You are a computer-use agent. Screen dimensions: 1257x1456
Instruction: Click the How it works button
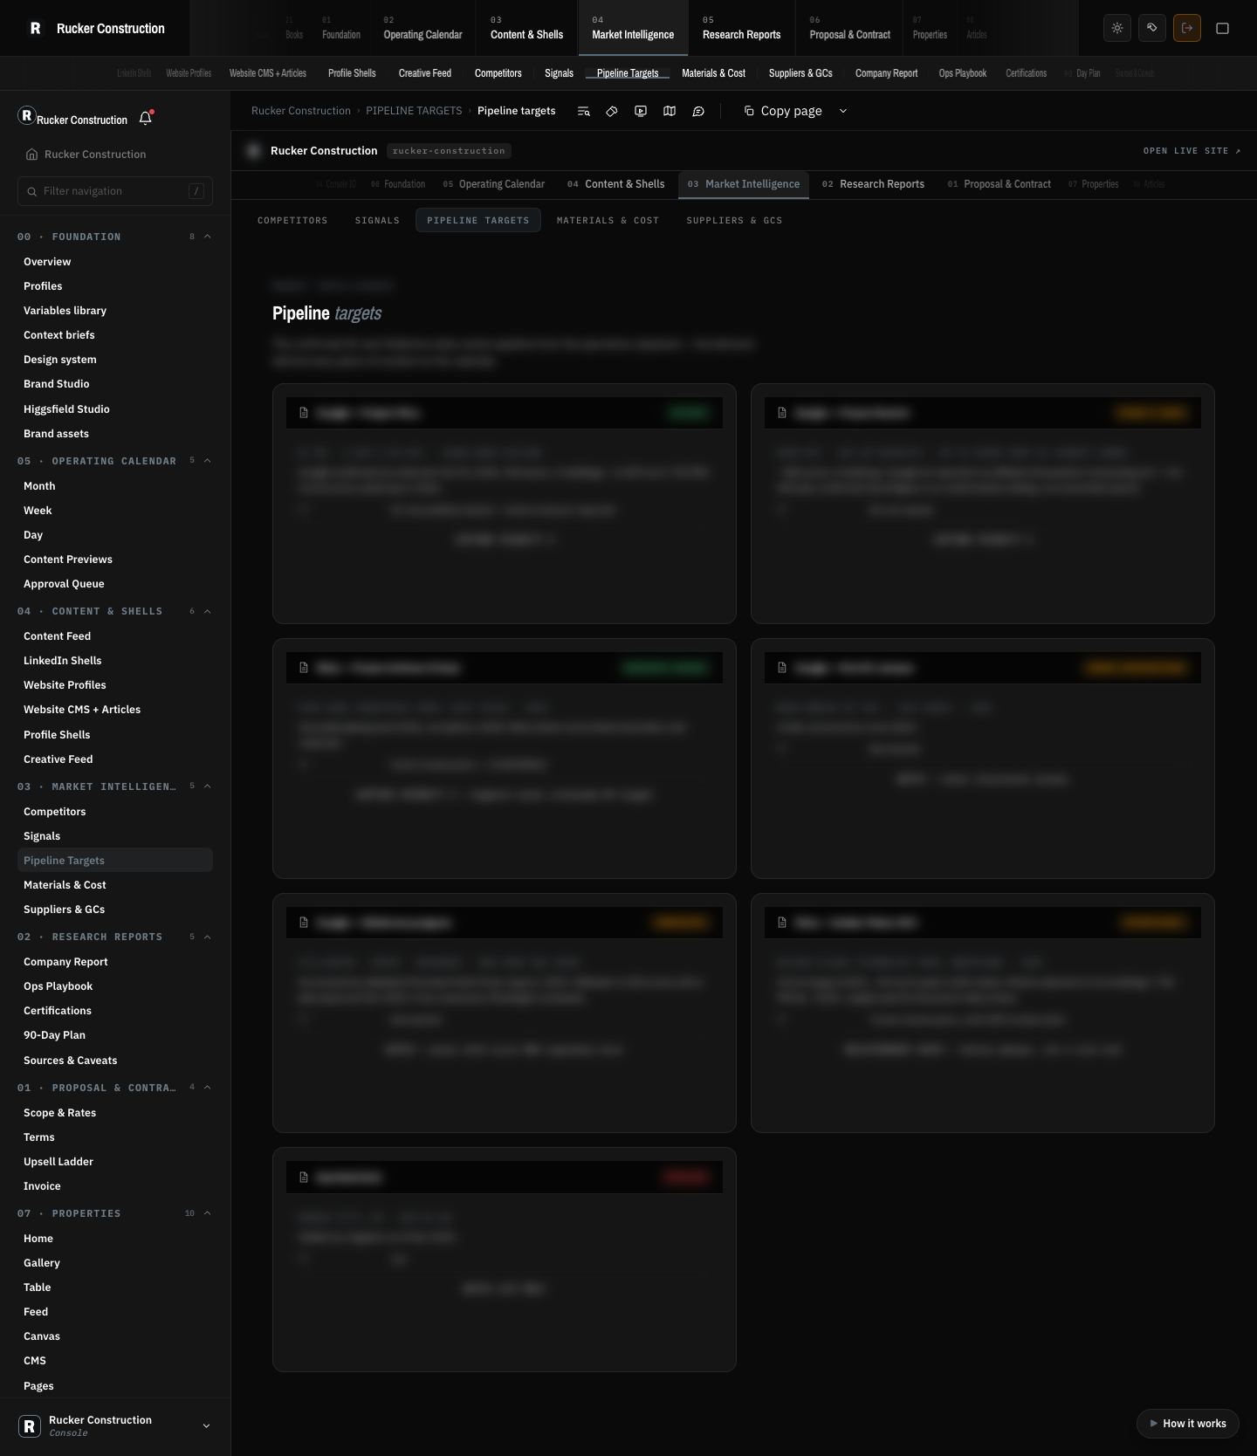pos(1187,1424)
